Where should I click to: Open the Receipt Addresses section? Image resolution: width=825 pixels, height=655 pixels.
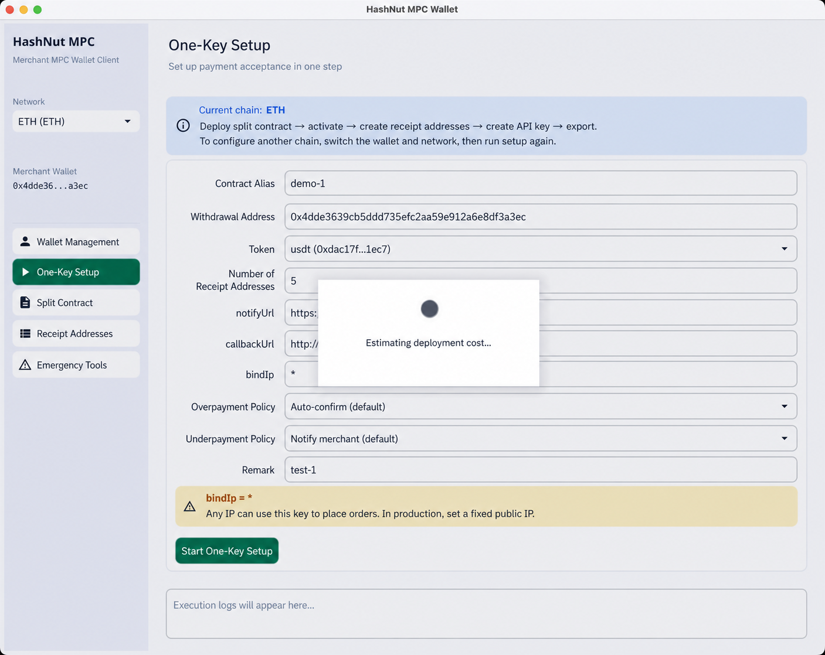click(76, 333)
